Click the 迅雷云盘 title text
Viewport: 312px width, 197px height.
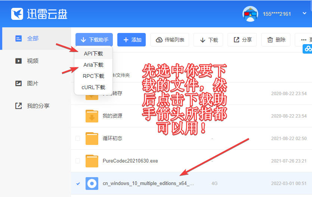click(47, 14)
